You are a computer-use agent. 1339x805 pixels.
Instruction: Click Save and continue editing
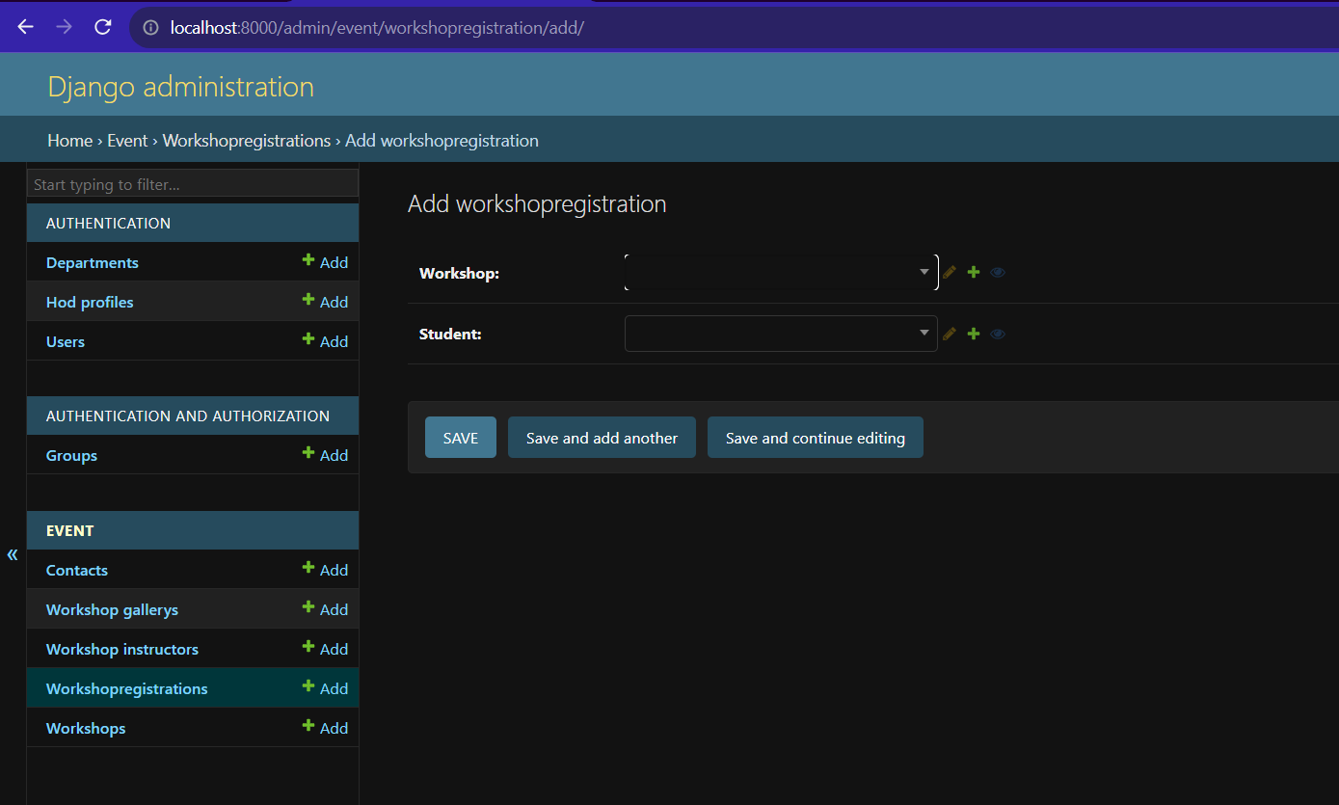coord(816,438)
